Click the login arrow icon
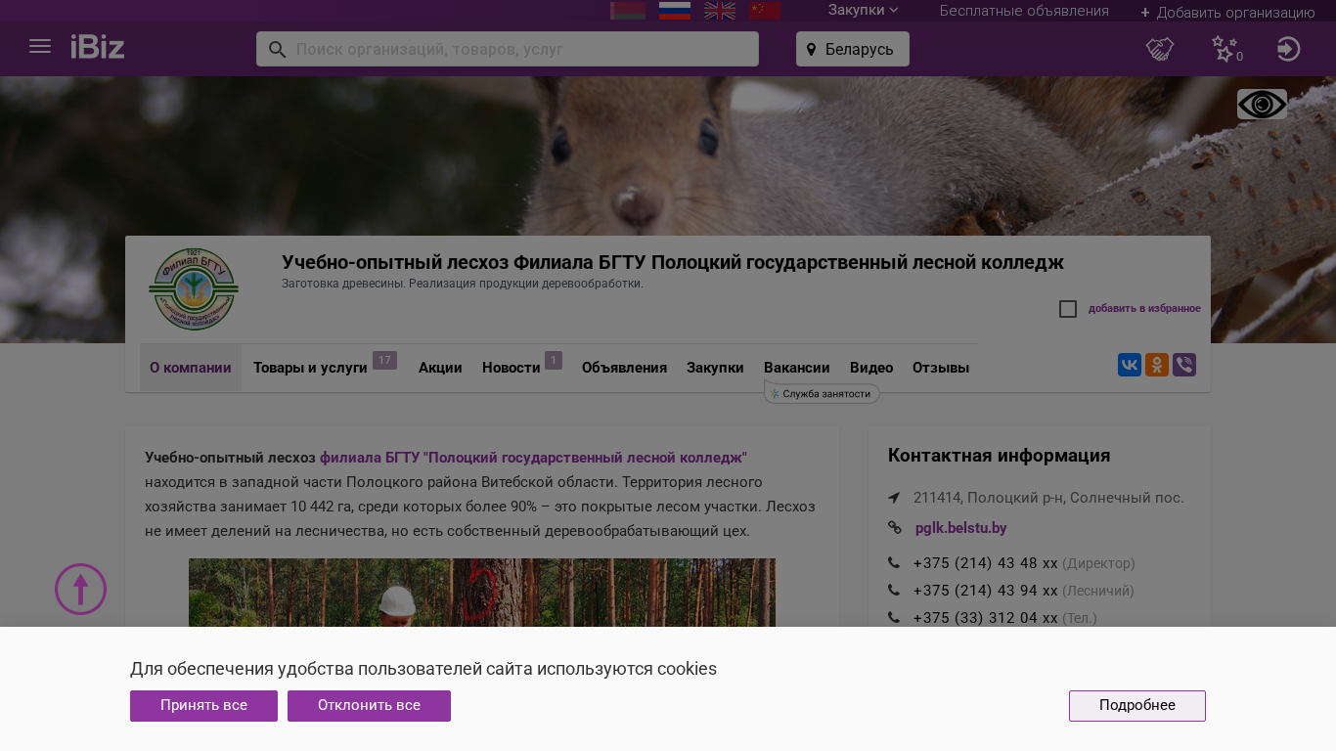Screen dimensions: 1336x751 [x=1288, y=49]
